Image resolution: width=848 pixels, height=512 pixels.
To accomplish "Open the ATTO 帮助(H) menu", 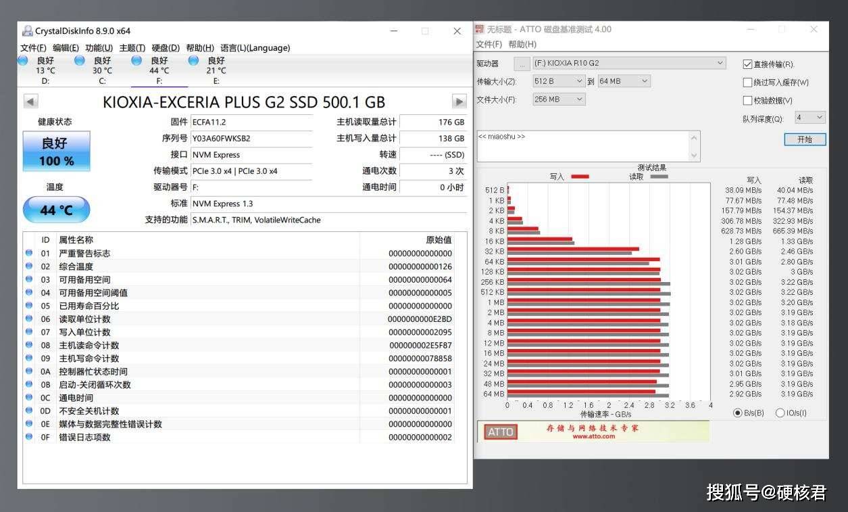I will (522, 45).
